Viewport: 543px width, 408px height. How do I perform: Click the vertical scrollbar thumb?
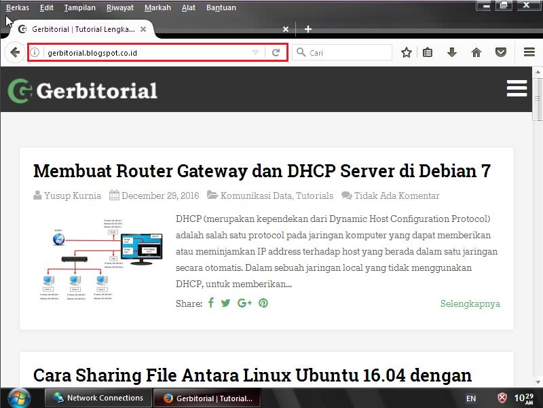[538, 99]
